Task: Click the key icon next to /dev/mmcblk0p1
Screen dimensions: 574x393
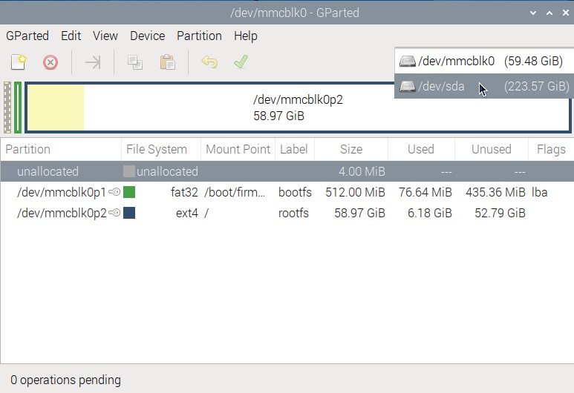Action: (114, 192)
